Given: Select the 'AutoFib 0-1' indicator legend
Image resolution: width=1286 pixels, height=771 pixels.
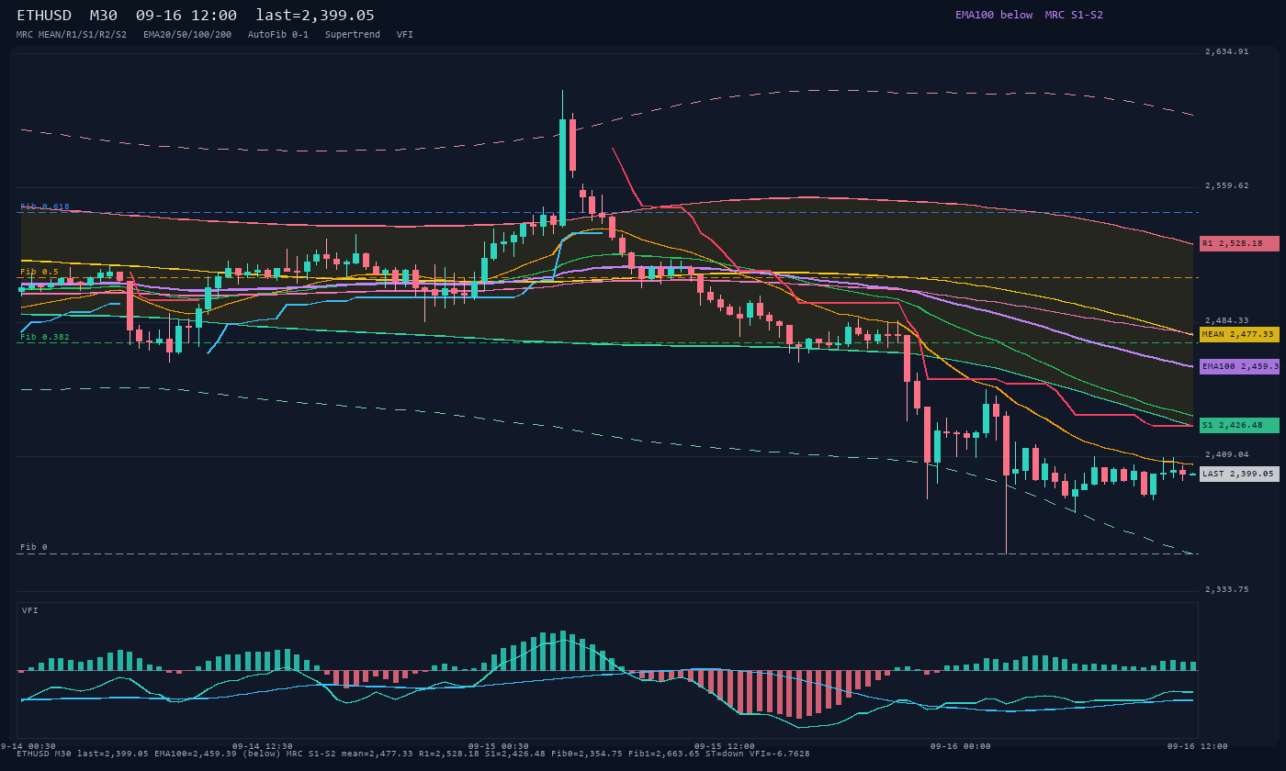Looking at the screenshot, I should click(x=278, y=35).
